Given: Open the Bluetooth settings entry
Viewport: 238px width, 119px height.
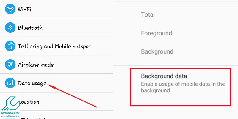Looking at the screenshot, I should pos(30,28).
